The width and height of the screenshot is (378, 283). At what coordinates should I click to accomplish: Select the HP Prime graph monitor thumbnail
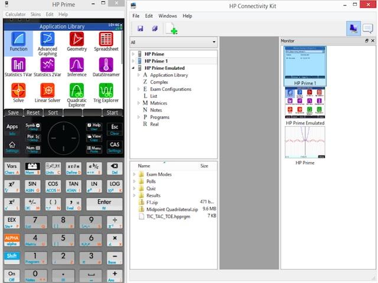point(305,146)
